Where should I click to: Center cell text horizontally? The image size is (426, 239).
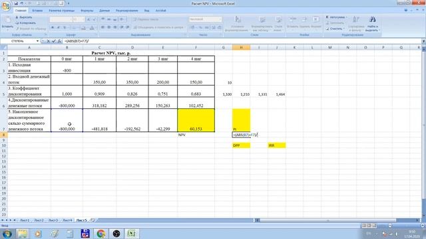[x=109, y=28]
